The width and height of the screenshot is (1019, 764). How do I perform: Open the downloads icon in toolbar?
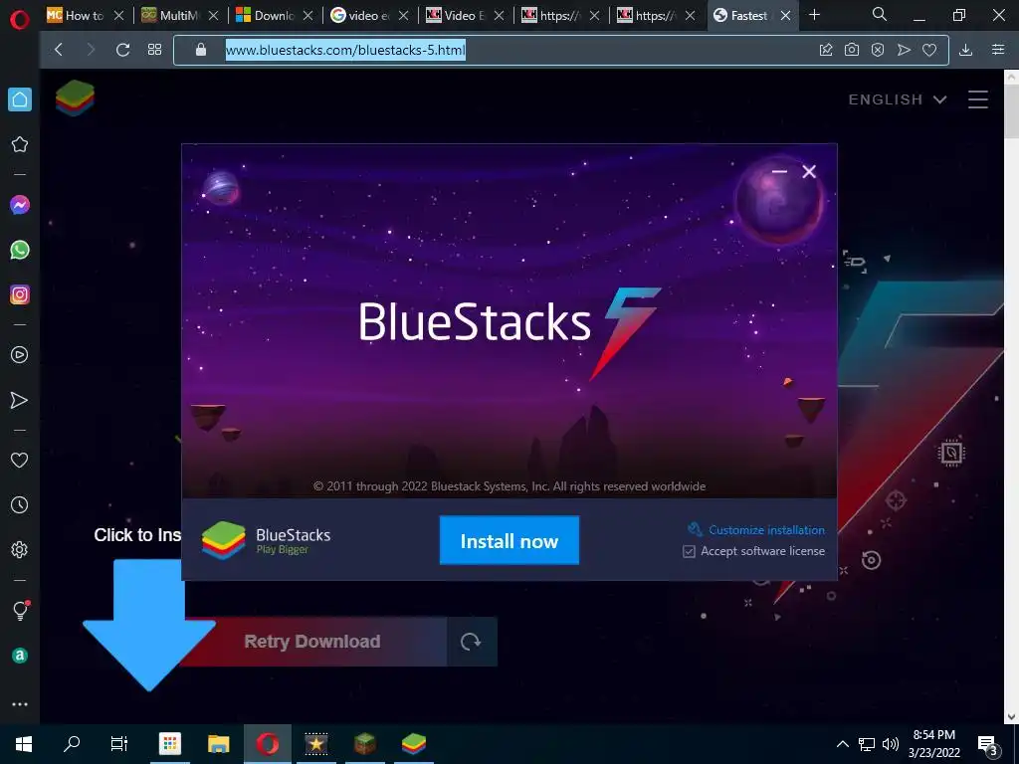[965, 50]
